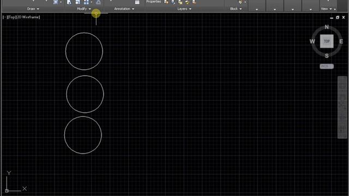The image size is (349, 196).
Task: Expand the View panel dropdown
Action: click(x=326, y=9)
